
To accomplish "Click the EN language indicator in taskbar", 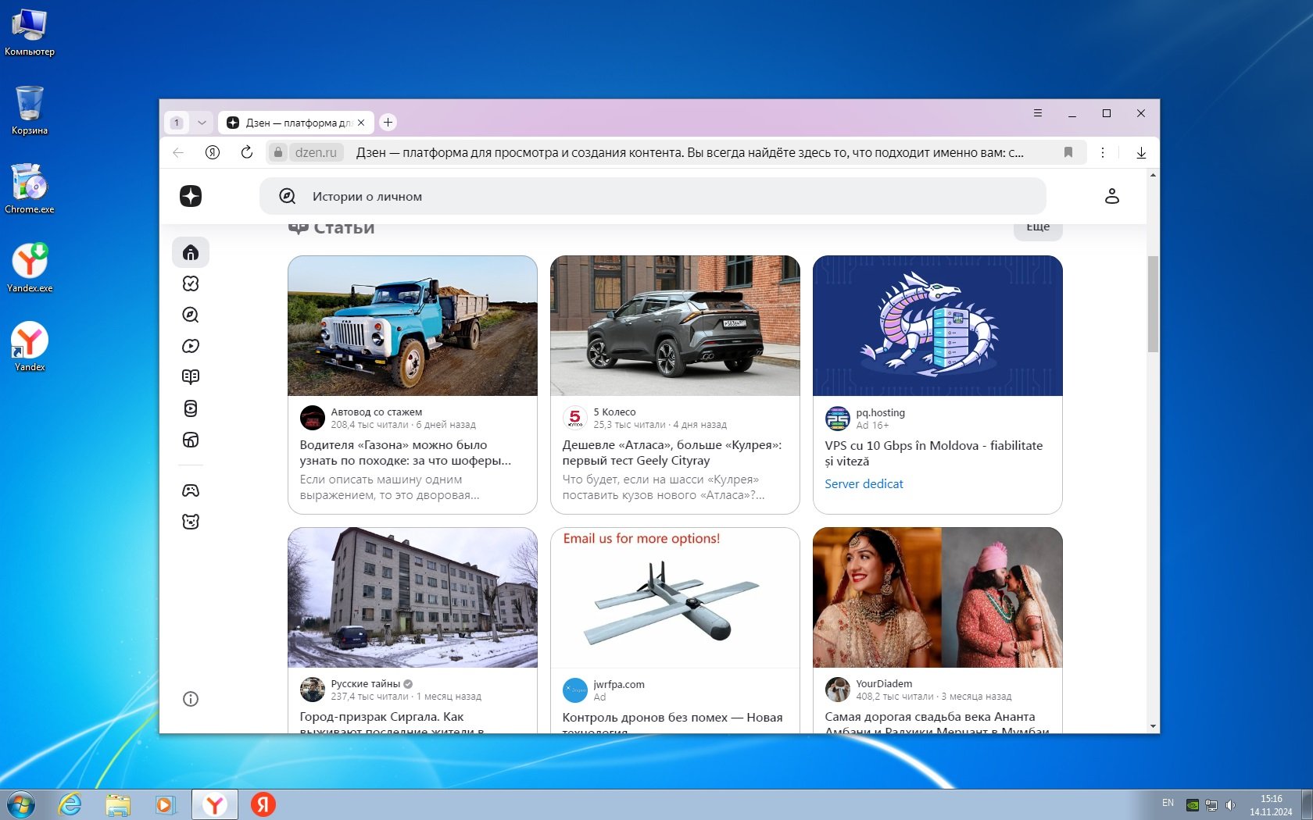I will pyautogui.click(x=1168, y=803).
